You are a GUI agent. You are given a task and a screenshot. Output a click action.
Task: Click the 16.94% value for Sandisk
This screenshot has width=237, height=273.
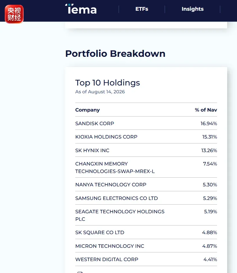(209, 123)
